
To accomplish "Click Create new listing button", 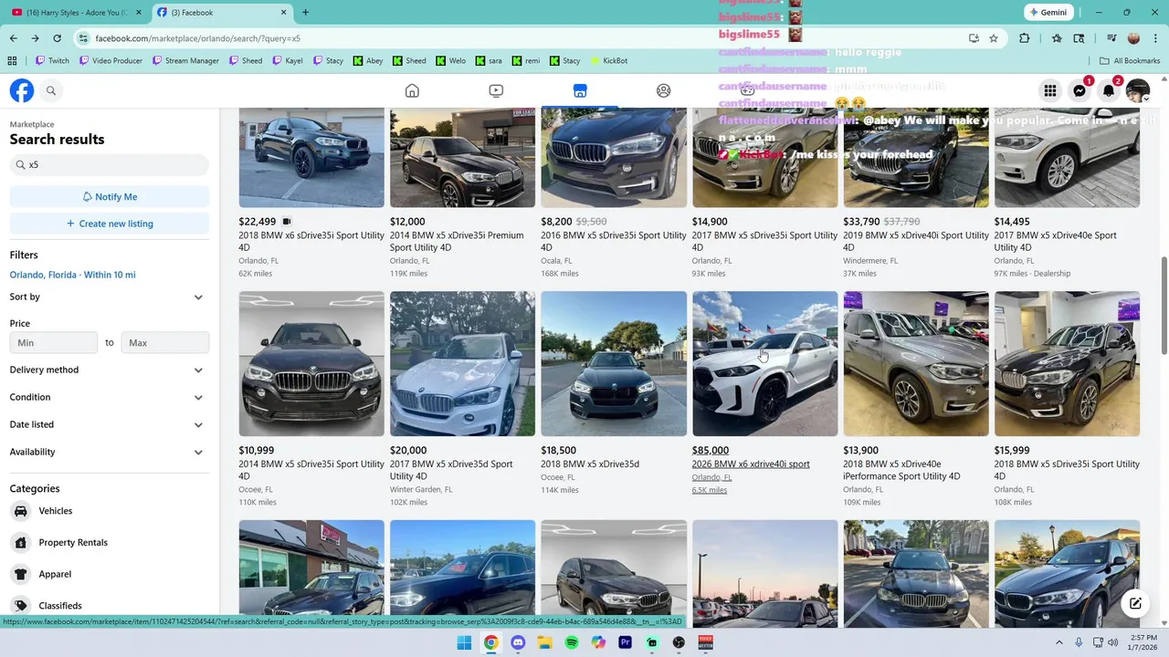I will click(110, 224).
